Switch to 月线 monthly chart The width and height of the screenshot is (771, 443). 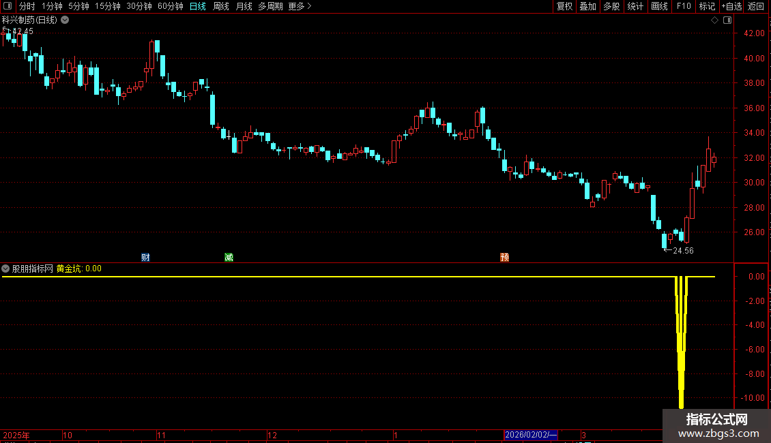click(x=244, y=6)
